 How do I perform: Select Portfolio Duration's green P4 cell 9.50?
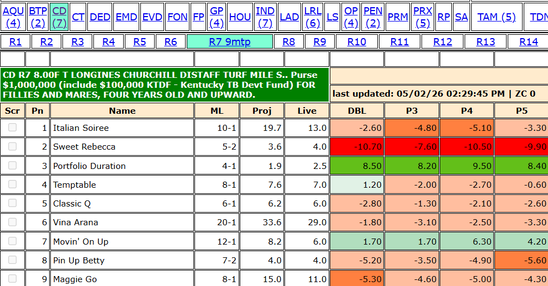click(467, 166)
